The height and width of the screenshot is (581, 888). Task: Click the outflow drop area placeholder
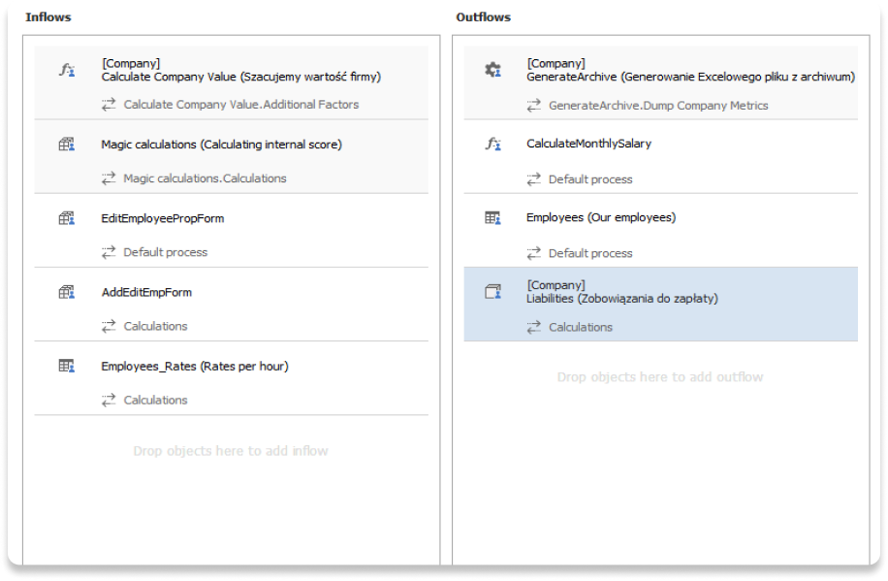click(660, 376)
